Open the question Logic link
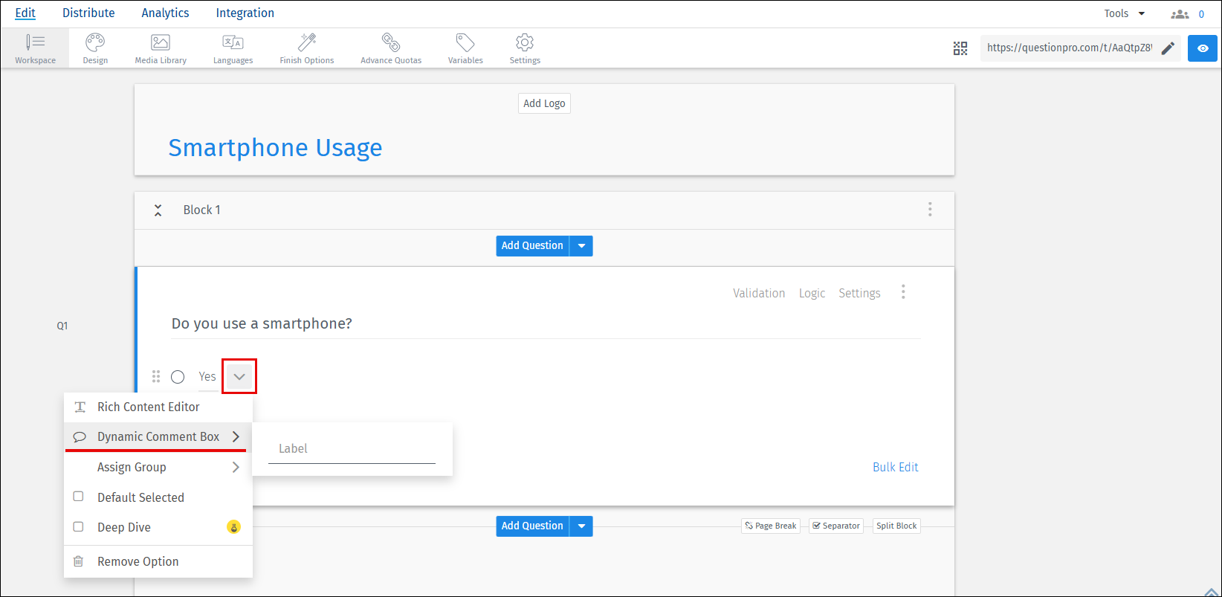This screenshot has width=1222, height=597. coord(812,293)
